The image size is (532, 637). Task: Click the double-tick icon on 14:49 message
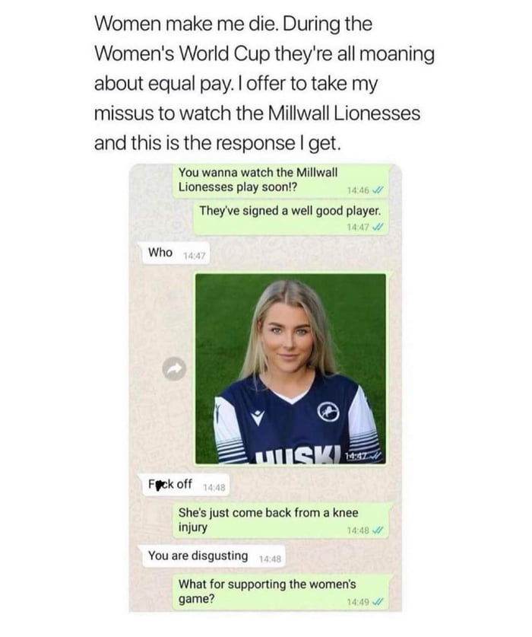click(x=378, y=602)
